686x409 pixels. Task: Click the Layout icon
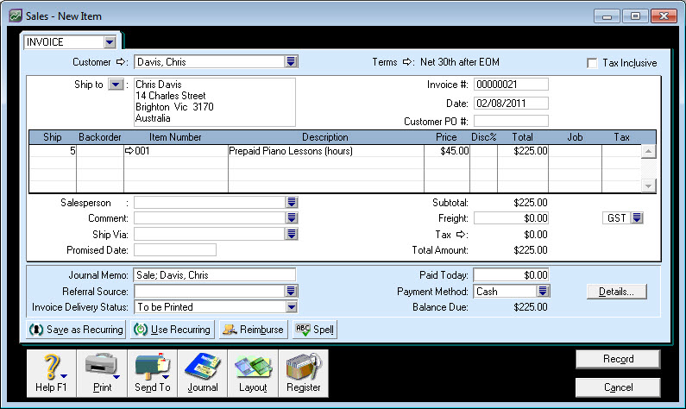click(x=253, y=367)
